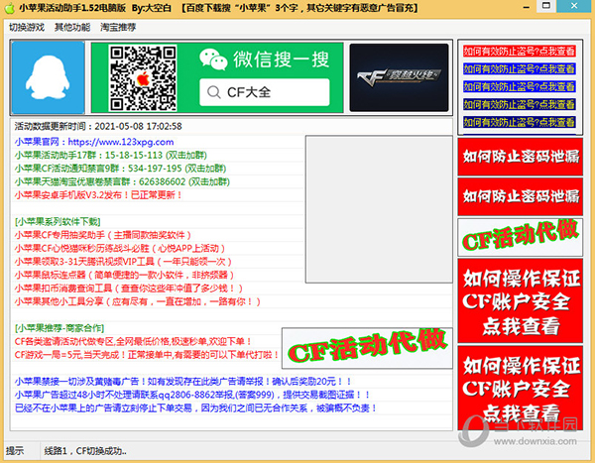Click the CF CrossFire logo banner
The width and height of the screenshot is (595, 463).
click(x=395, y=79)
